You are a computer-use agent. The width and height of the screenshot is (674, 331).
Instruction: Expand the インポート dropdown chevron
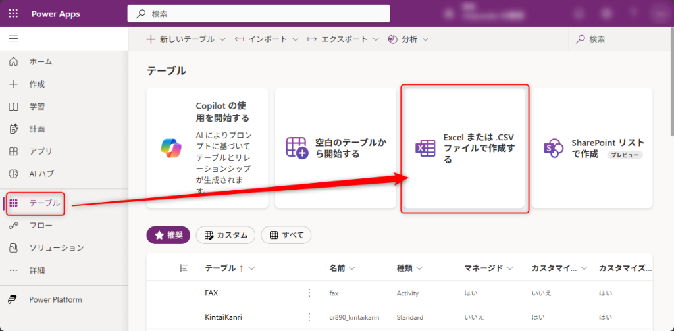pyautogui.click(x=296, y=39)
